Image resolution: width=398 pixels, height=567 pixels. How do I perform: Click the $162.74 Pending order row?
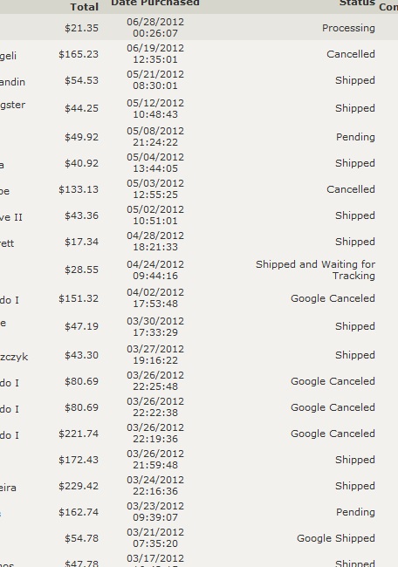[199, 512]
